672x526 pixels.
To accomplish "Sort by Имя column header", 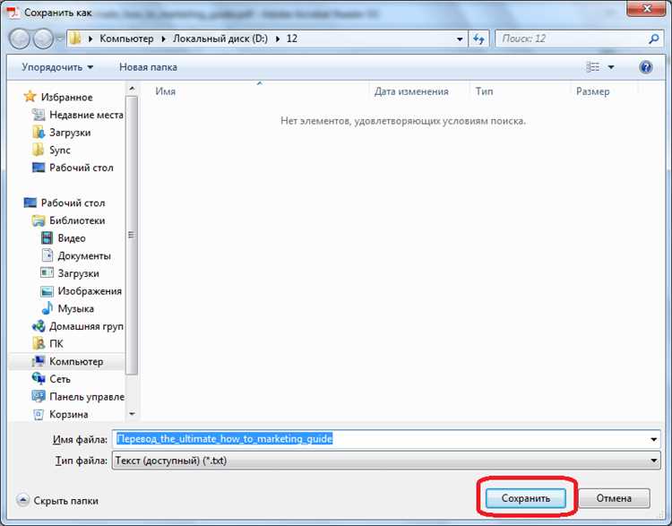I will tap(165, 91).
